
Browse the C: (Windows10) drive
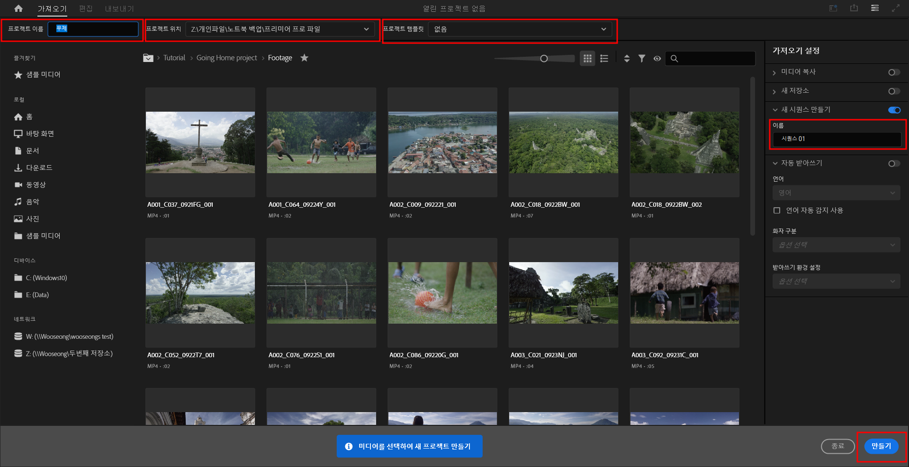click(41, 278)
